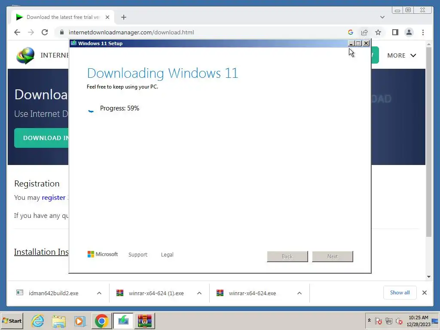Minimize the Chrome window
Viewport: 440px width, 330px height.
pos(397,10)
